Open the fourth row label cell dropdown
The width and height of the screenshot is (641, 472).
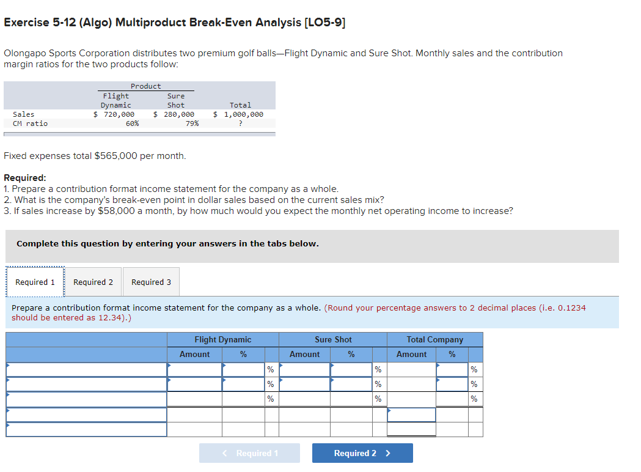[x=86, y=415]
